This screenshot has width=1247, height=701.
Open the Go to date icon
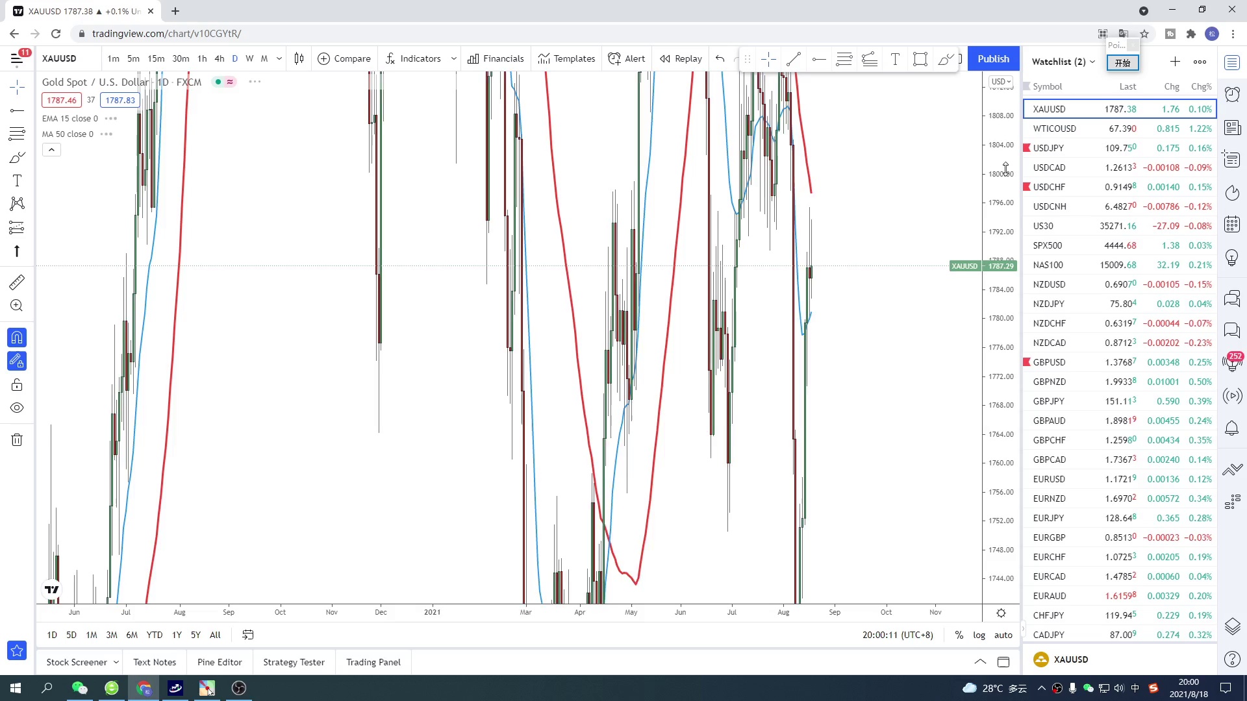tap(247, 635)
